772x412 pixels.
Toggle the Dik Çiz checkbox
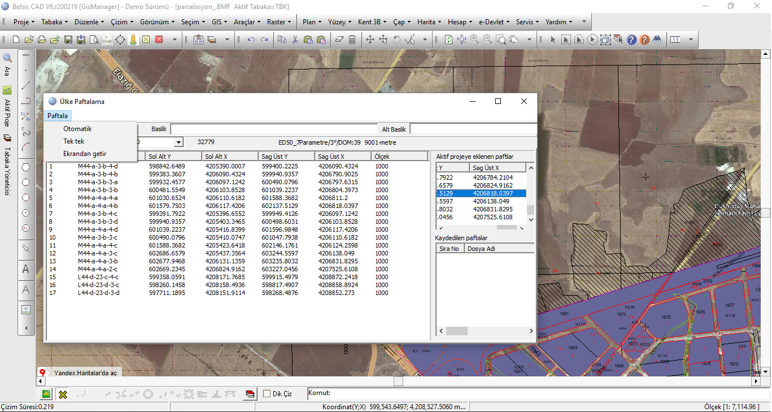tap(267, 394)
